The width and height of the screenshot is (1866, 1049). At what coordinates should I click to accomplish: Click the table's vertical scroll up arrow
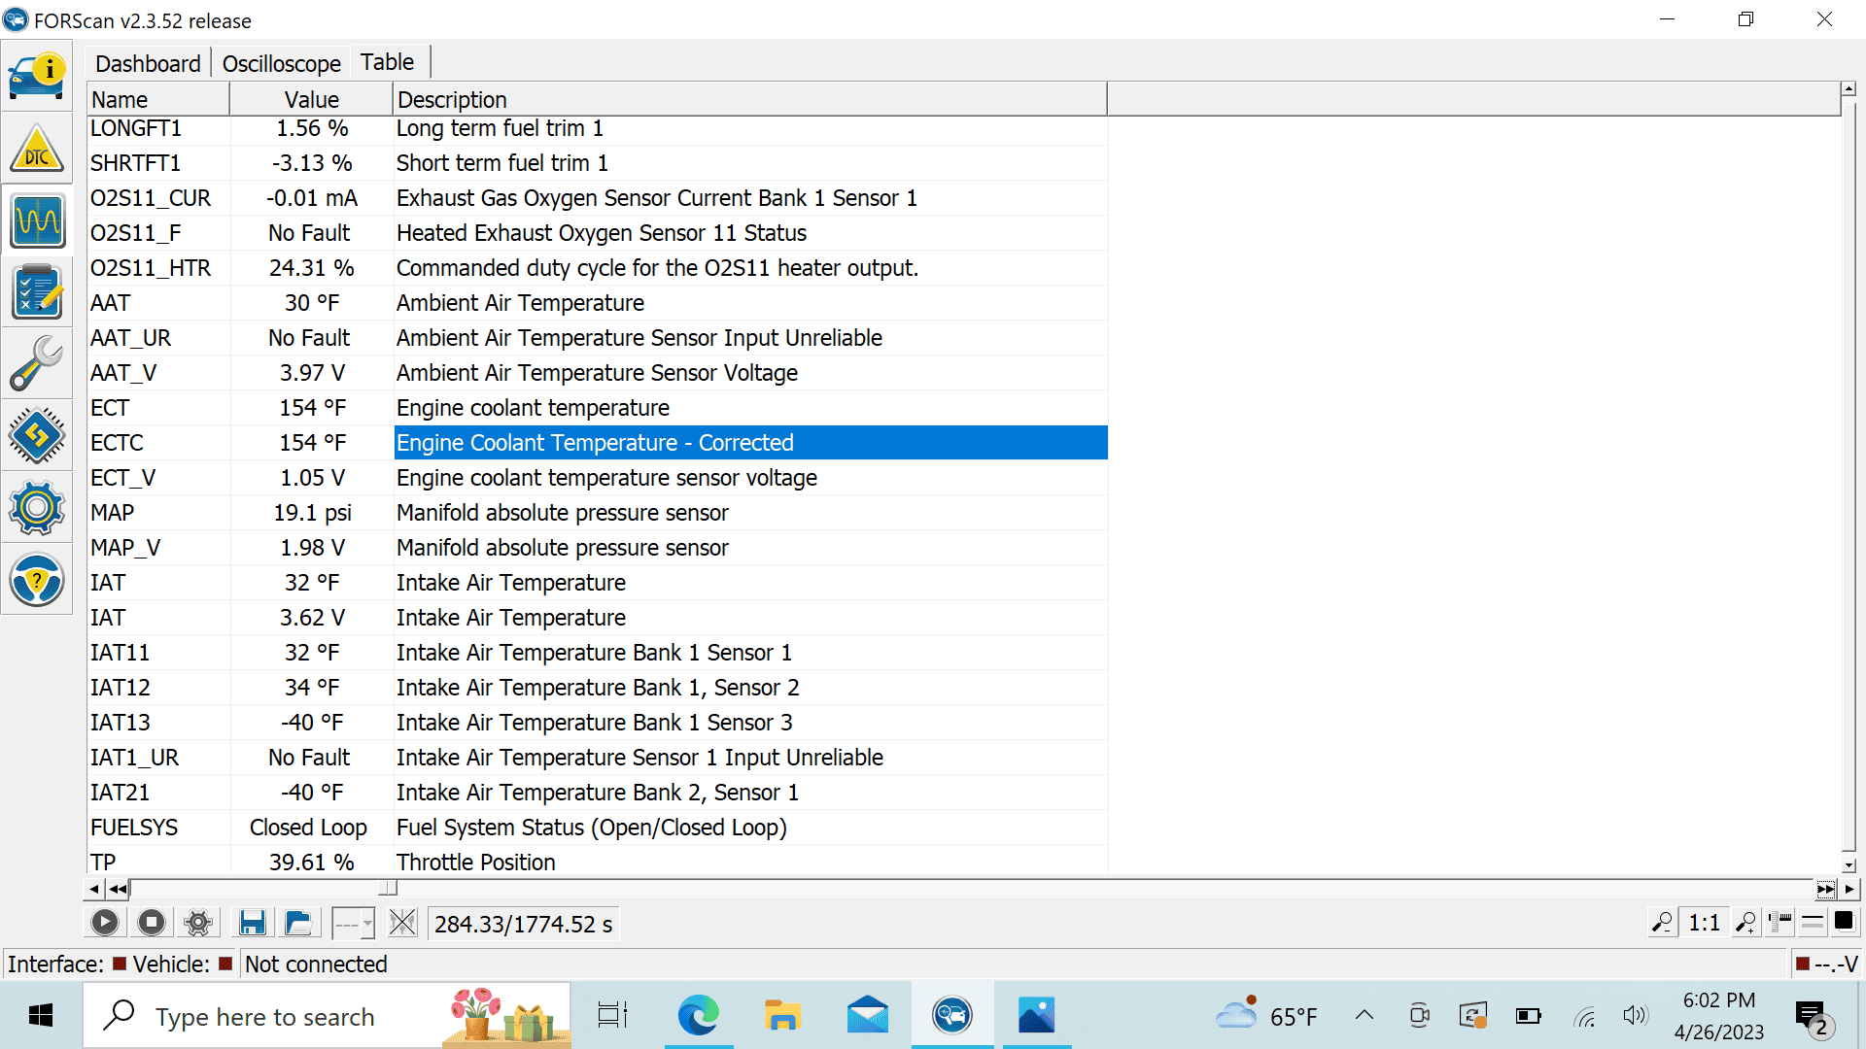pos(1849,89)
